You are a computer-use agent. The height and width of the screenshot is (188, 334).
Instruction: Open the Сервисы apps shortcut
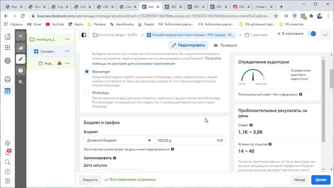(13, 25)
